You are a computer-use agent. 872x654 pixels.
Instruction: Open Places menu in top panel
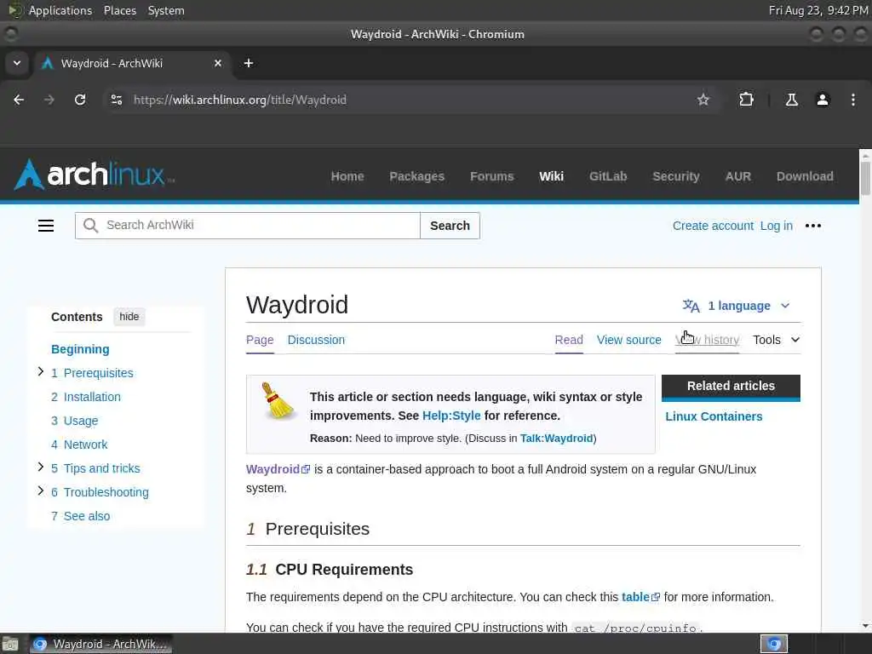coord(119,10)
